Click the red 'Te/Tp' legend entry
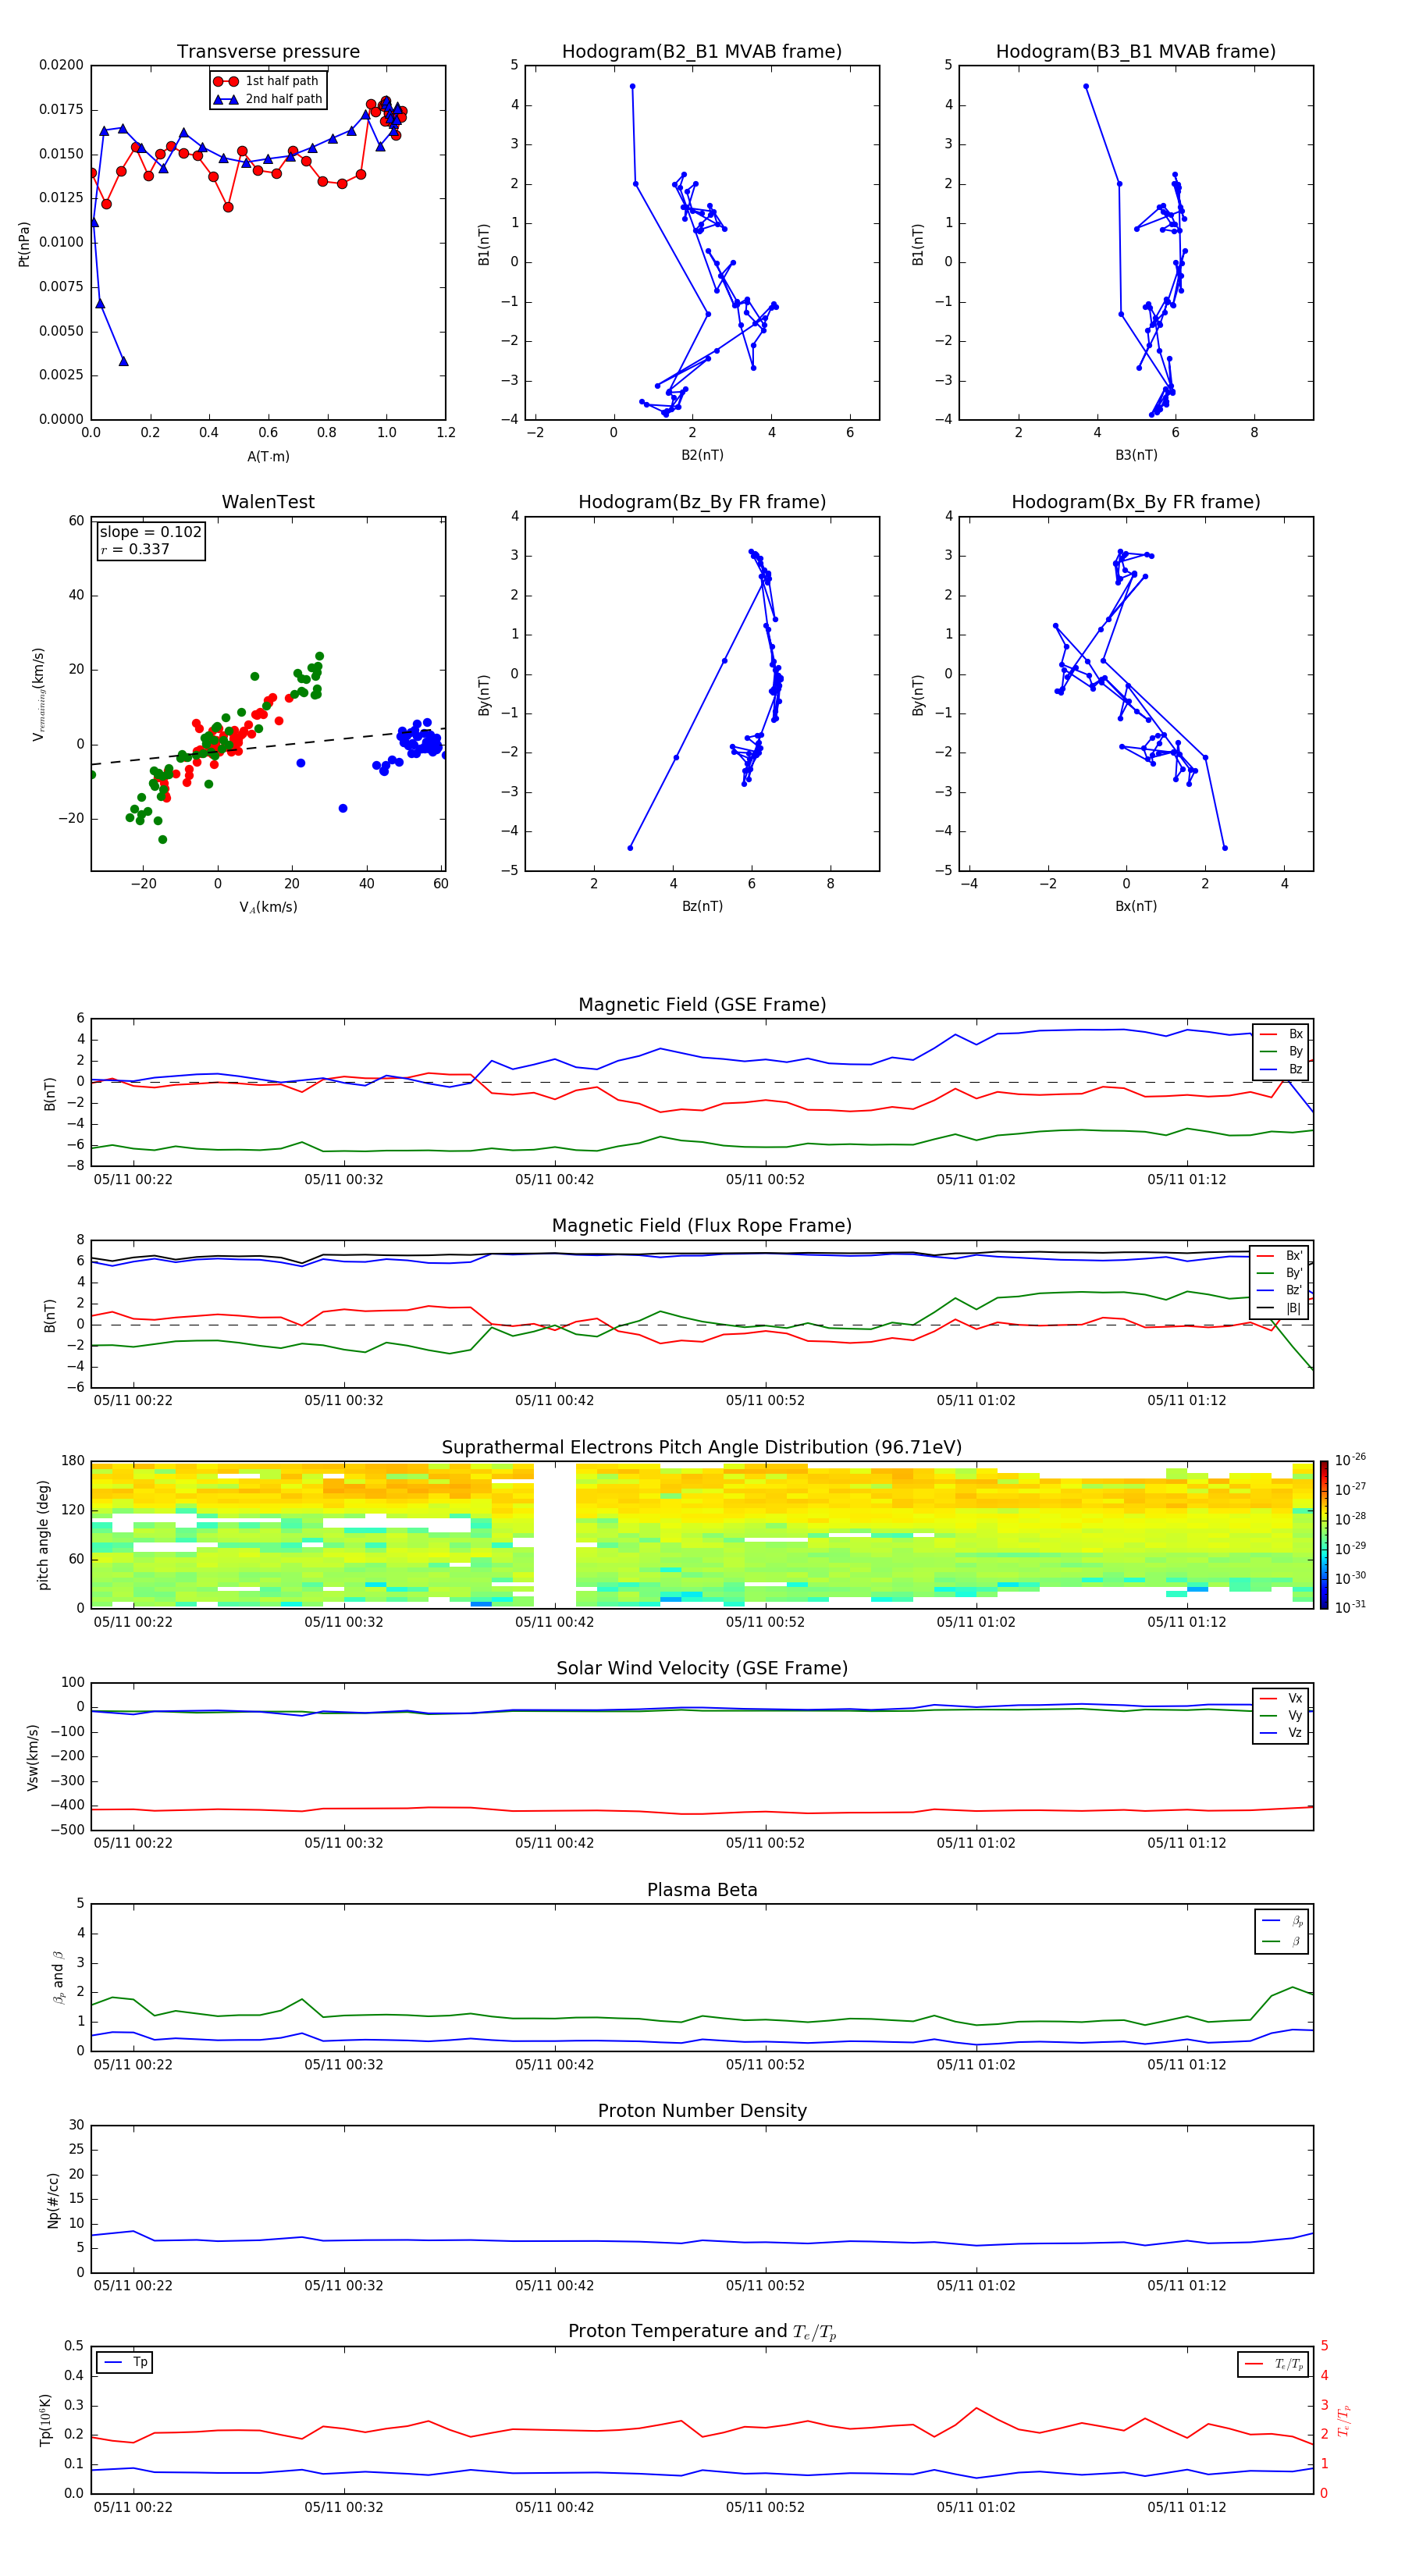The image size is (1405, 2576). click(x=1275, y=2364)
